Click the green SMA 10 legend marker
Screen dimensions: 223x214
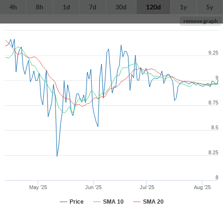click(97, 202)
